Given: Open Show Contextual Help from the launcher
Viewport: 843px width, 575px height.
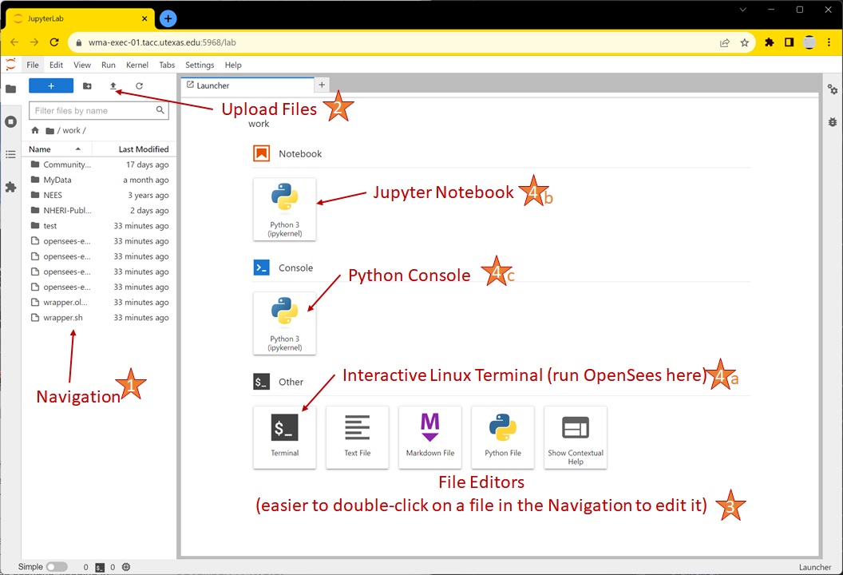Looking at the screenshot, I should 575,437.
